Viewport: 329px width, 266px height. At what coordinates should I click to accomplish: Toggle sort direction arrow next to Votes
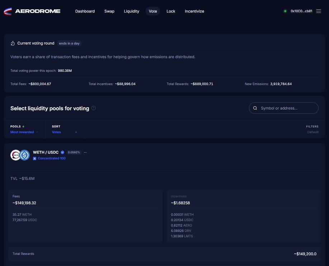pyautogui.click(x=76, y=132)
